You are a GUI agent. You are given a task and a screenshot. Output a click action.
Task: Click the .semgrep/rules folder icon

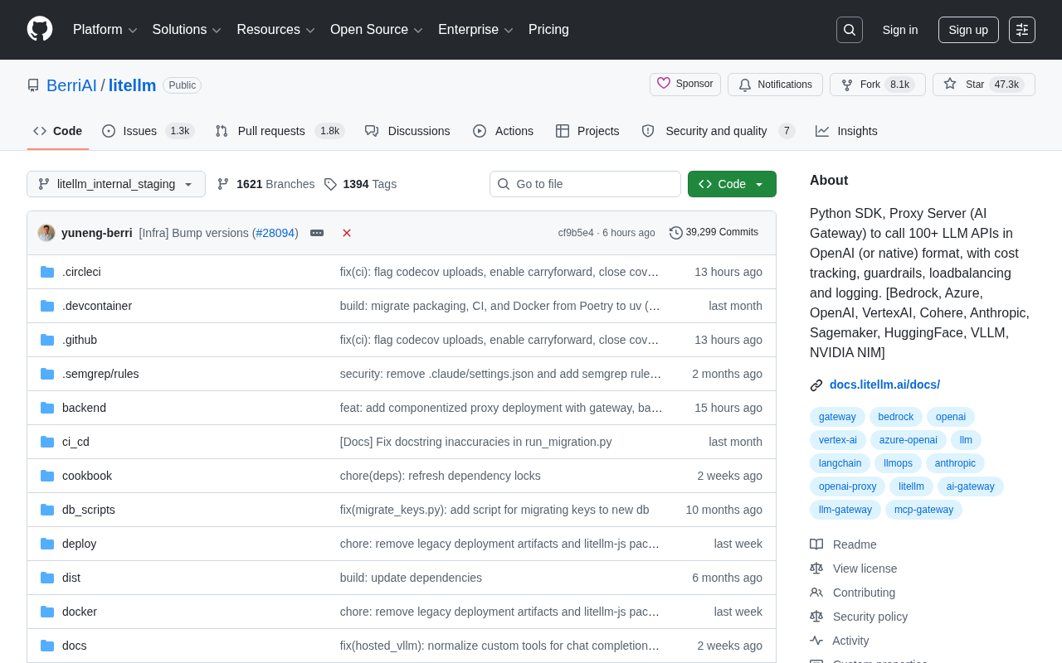[x=47, y=374]
